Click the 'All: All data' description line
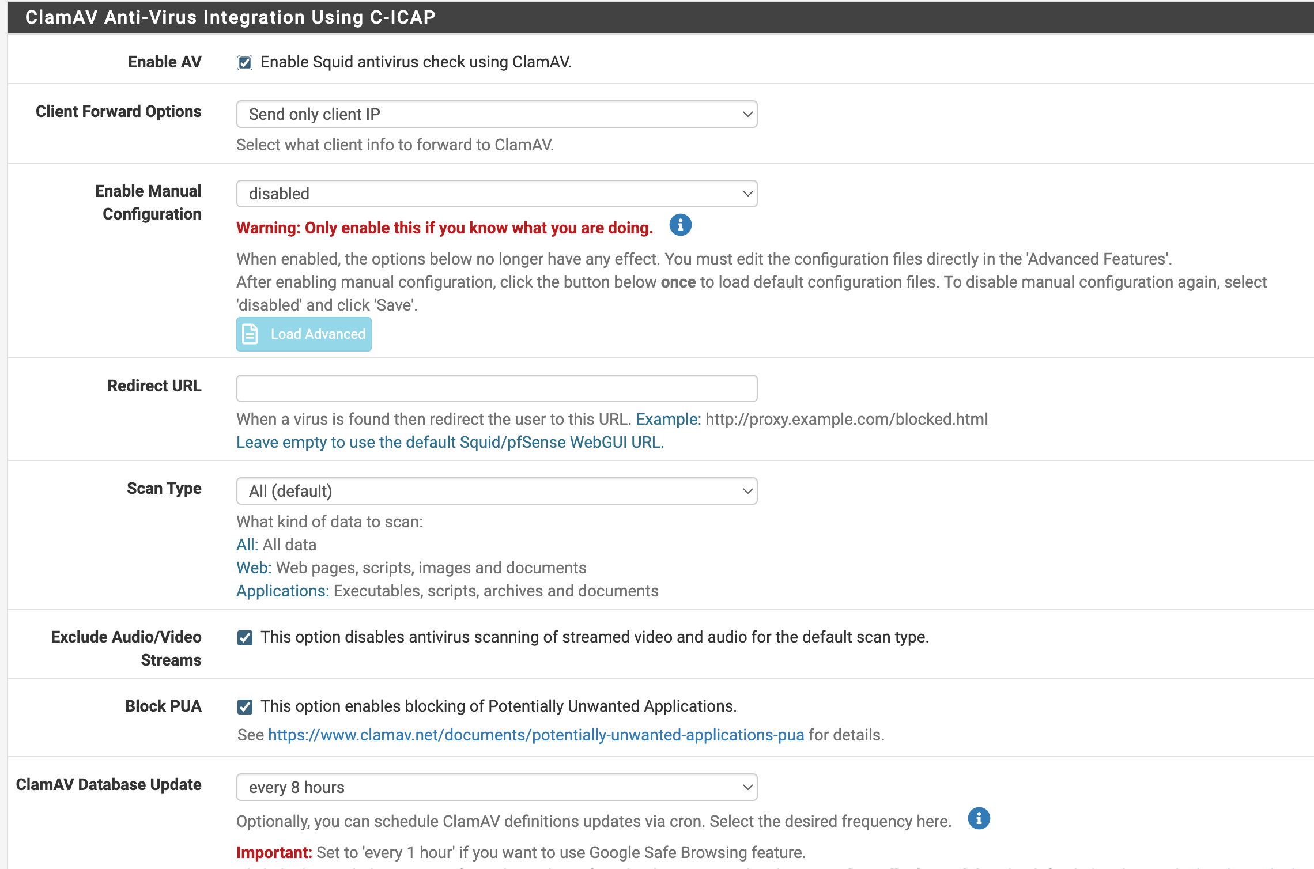Image resolution: width=1314 pixels, height=869 pixels. click(277, 545)
